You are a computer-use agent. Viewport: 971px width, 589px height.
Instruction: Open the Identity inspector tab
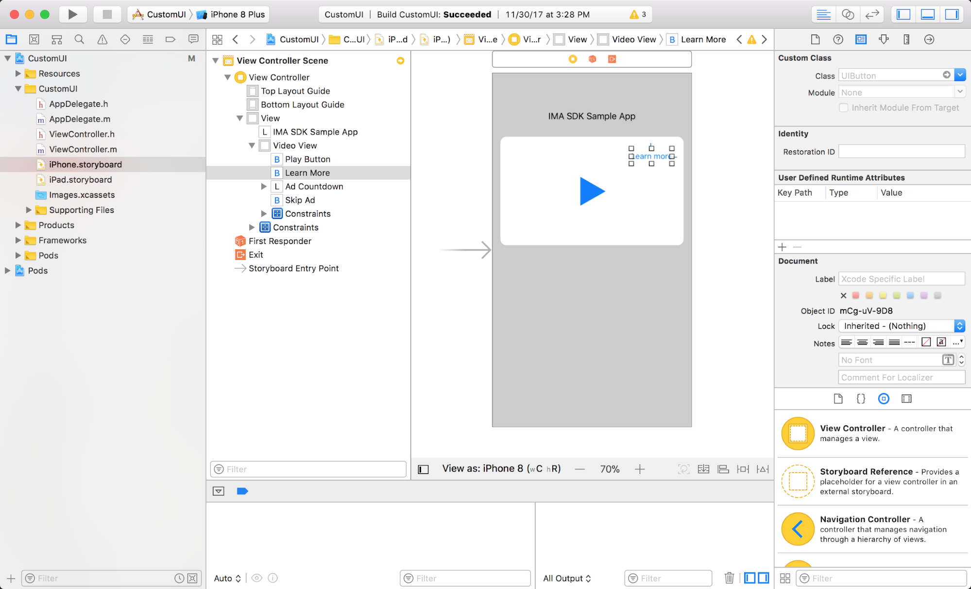tap(861, 39)
